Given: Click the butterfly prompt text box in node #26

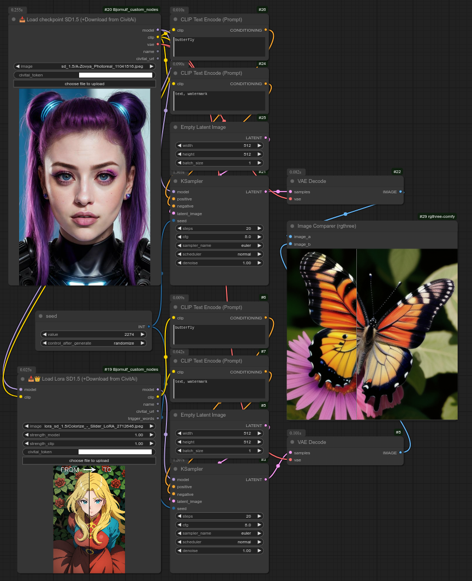Looking at the screenshot, I should coord(219,47).
